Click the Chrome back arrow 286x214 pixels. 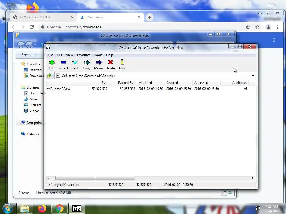(x=14, y=27)
